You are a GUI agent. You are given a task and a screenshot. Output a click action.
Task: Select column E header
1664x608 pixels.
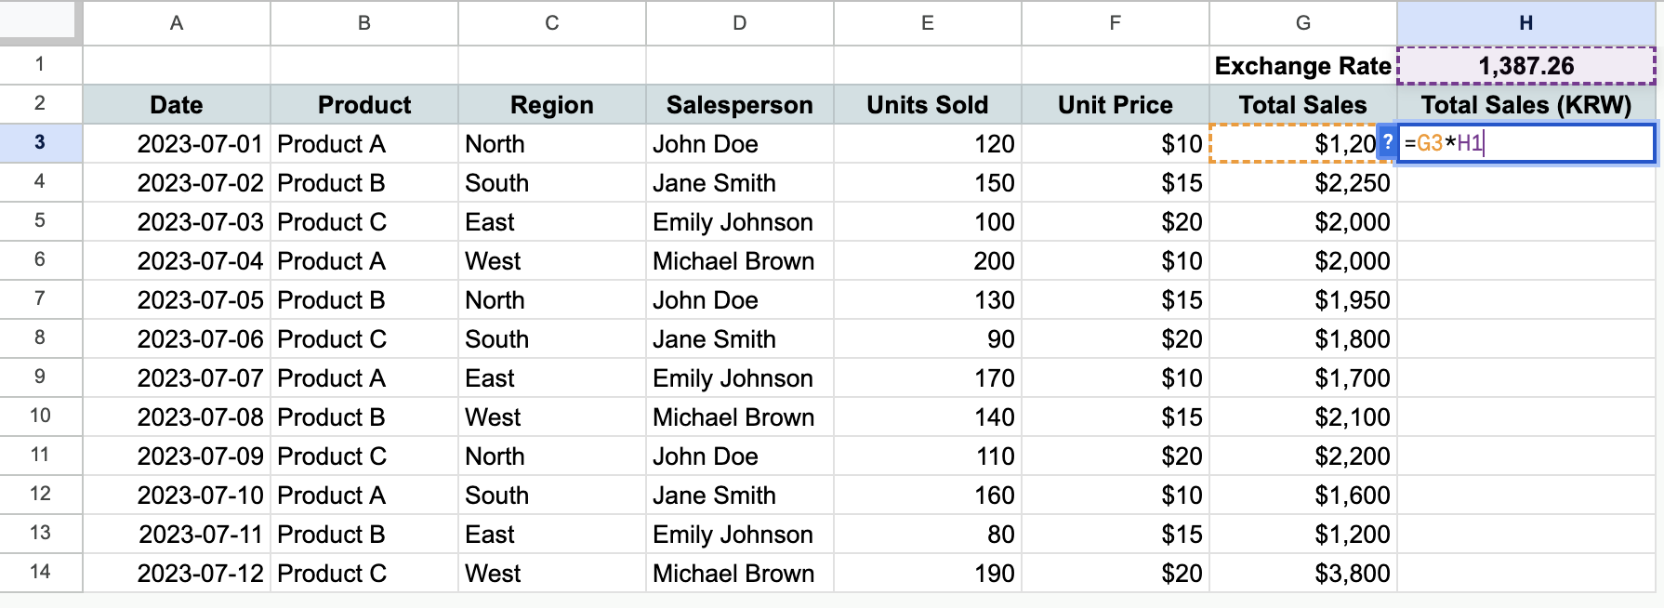928,23
